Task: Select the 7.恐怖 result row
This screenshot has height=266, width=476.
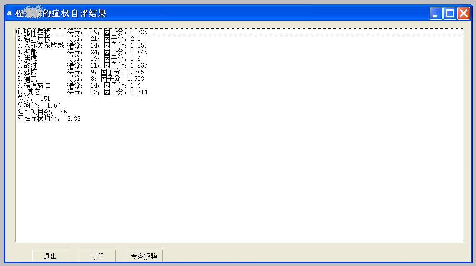Action: pos(80,72)
